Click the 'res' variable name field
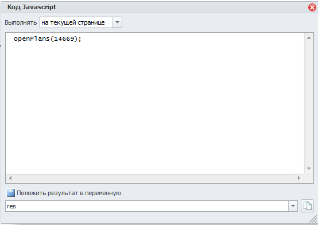Image resolution: width=318 pixels, height=225 pixels. click(146, 206)
